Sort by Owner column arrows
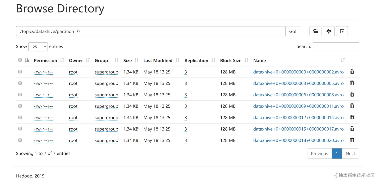Viewport: 380px width, 183px height. (x=88, y=60)
